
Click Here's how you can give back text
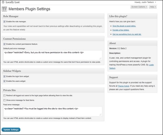122,22
